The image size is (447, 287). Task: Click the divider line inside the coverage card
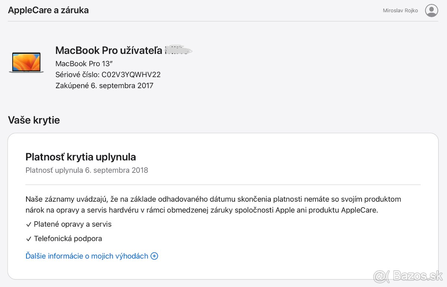[223, 184]
